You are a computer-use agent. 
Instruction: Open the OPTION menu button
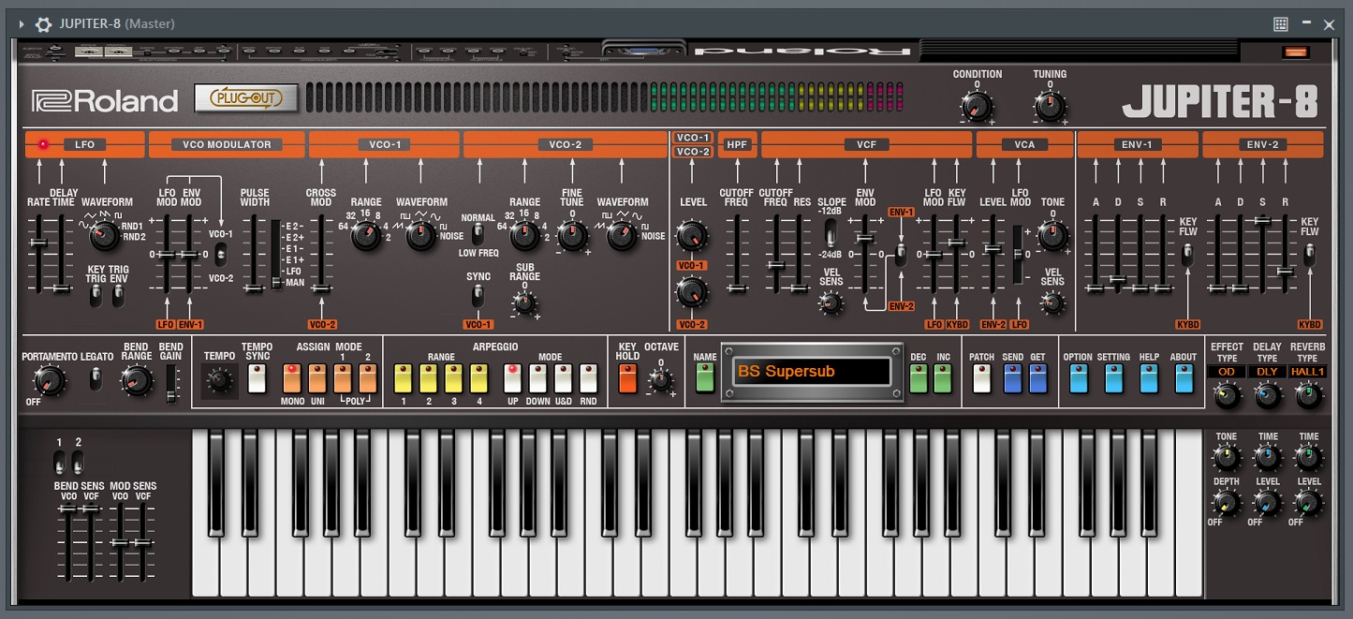1078,378
